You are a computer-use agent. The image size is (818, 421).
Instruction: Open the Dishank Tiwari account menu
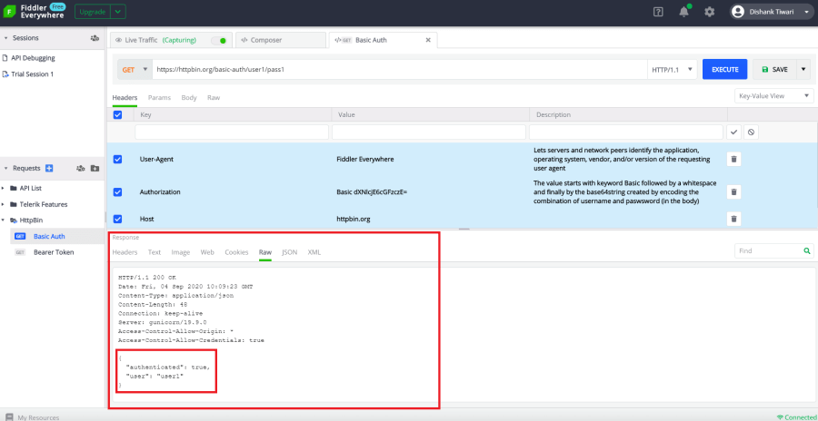(x=773, y=12)
